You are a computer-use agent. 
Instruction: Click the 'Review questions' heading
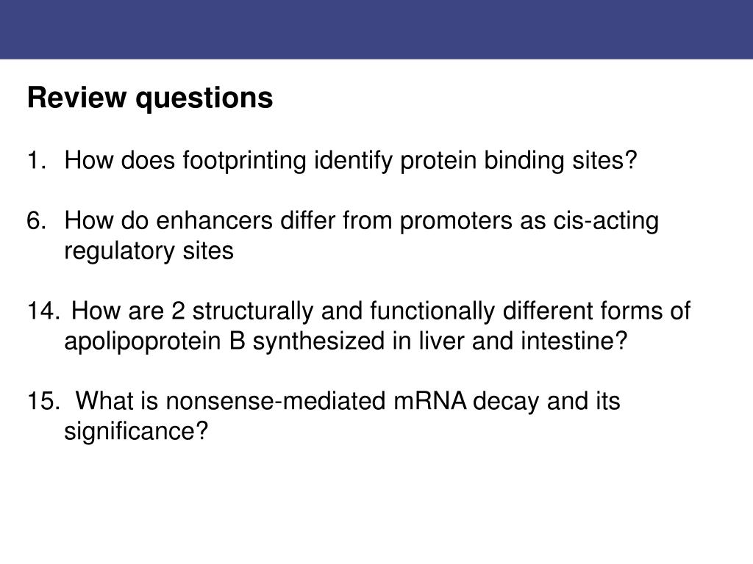tap(150, 98)
